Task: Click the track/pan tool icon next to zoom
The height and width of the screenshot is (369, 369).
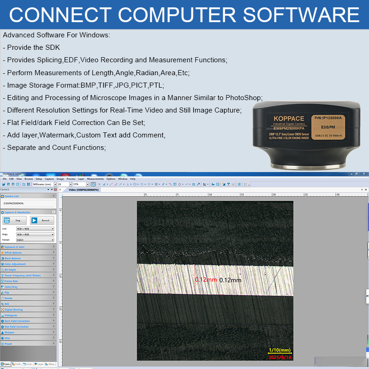Action: point(93,184)
